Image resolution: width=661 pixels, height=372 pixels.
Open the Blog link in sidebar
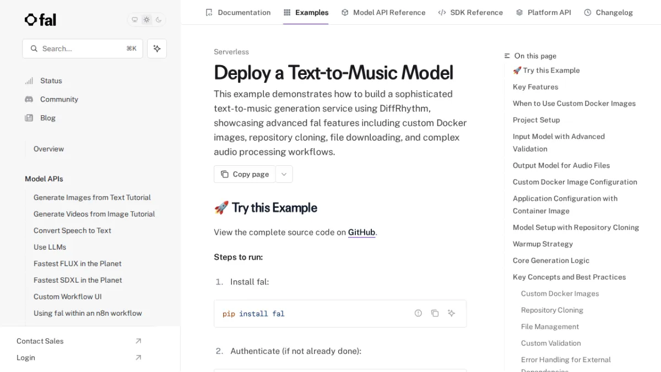[x=48, y=118]
